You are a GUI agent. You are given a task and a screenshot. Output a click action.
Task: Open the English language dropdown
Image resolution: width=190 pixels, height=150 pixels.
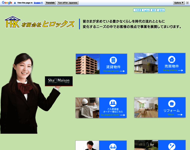(x=38, y=3)
